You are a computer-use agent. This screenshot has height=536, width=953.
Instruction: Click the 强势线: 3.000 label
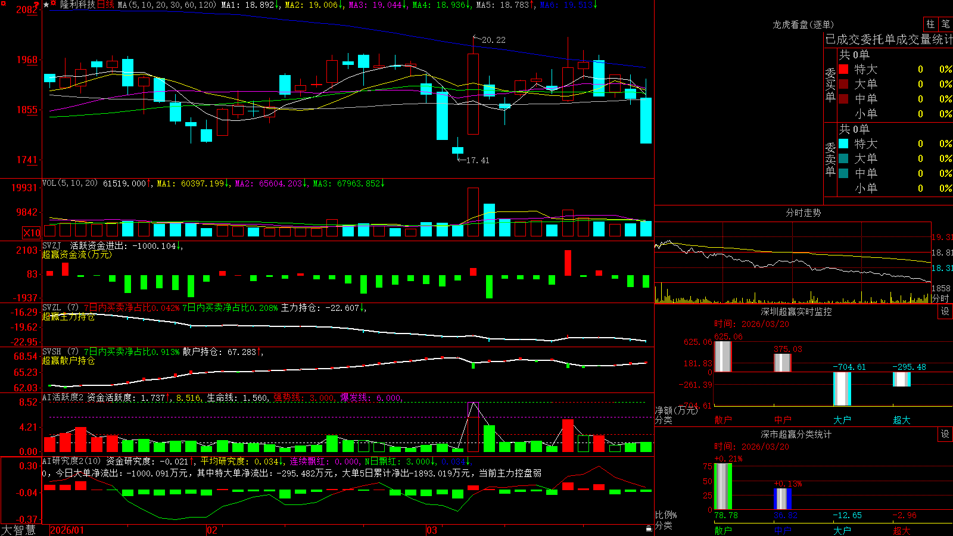tap(303, 397)
